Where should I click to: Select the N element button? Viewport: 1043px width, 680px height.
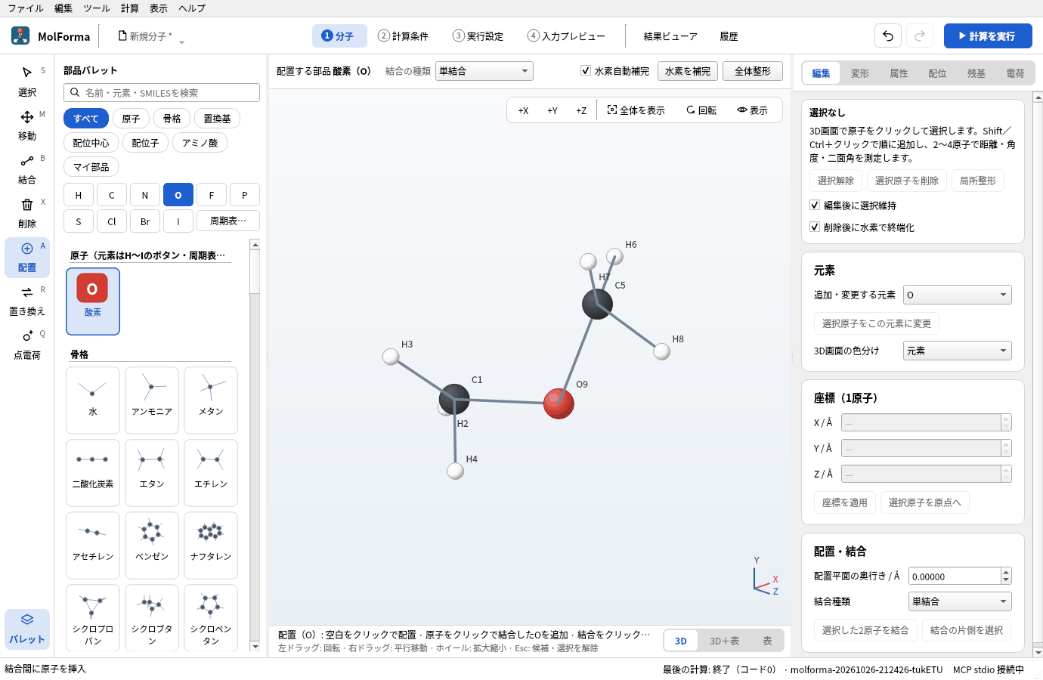click(x=145, y=195)
